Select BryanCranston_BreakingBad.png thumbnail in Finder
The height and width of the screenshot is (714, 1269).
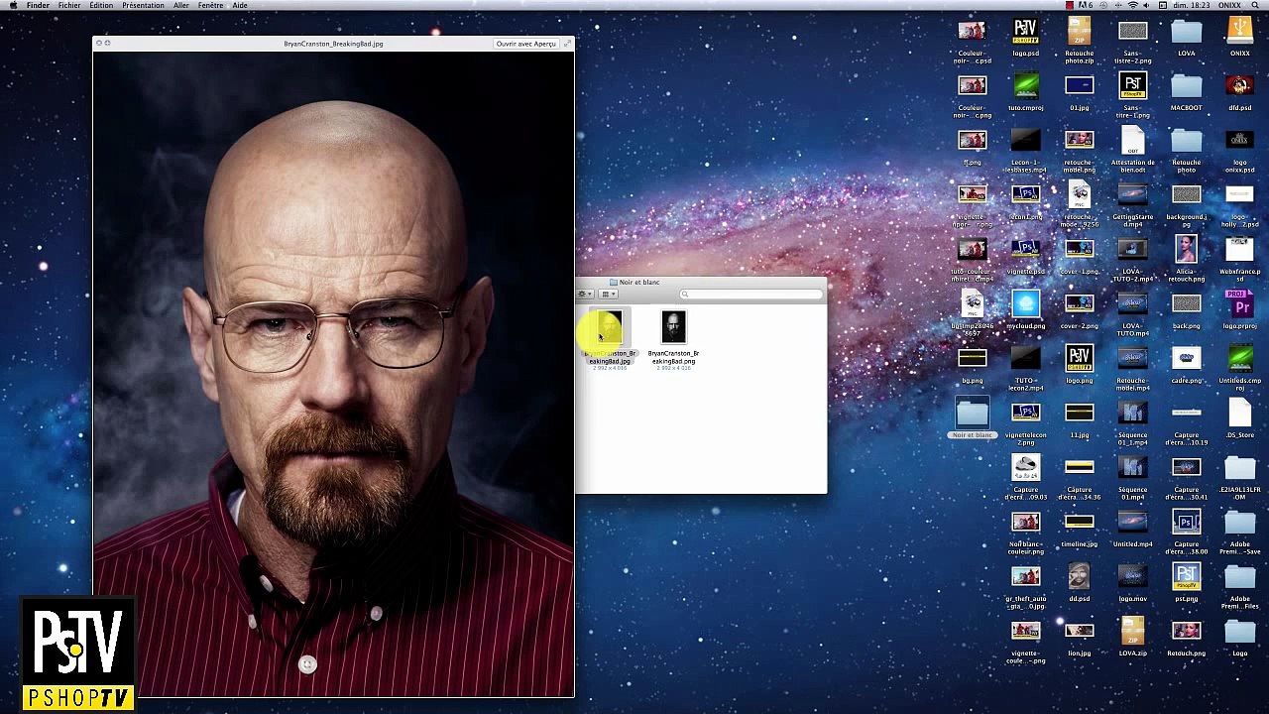point(673,327)
